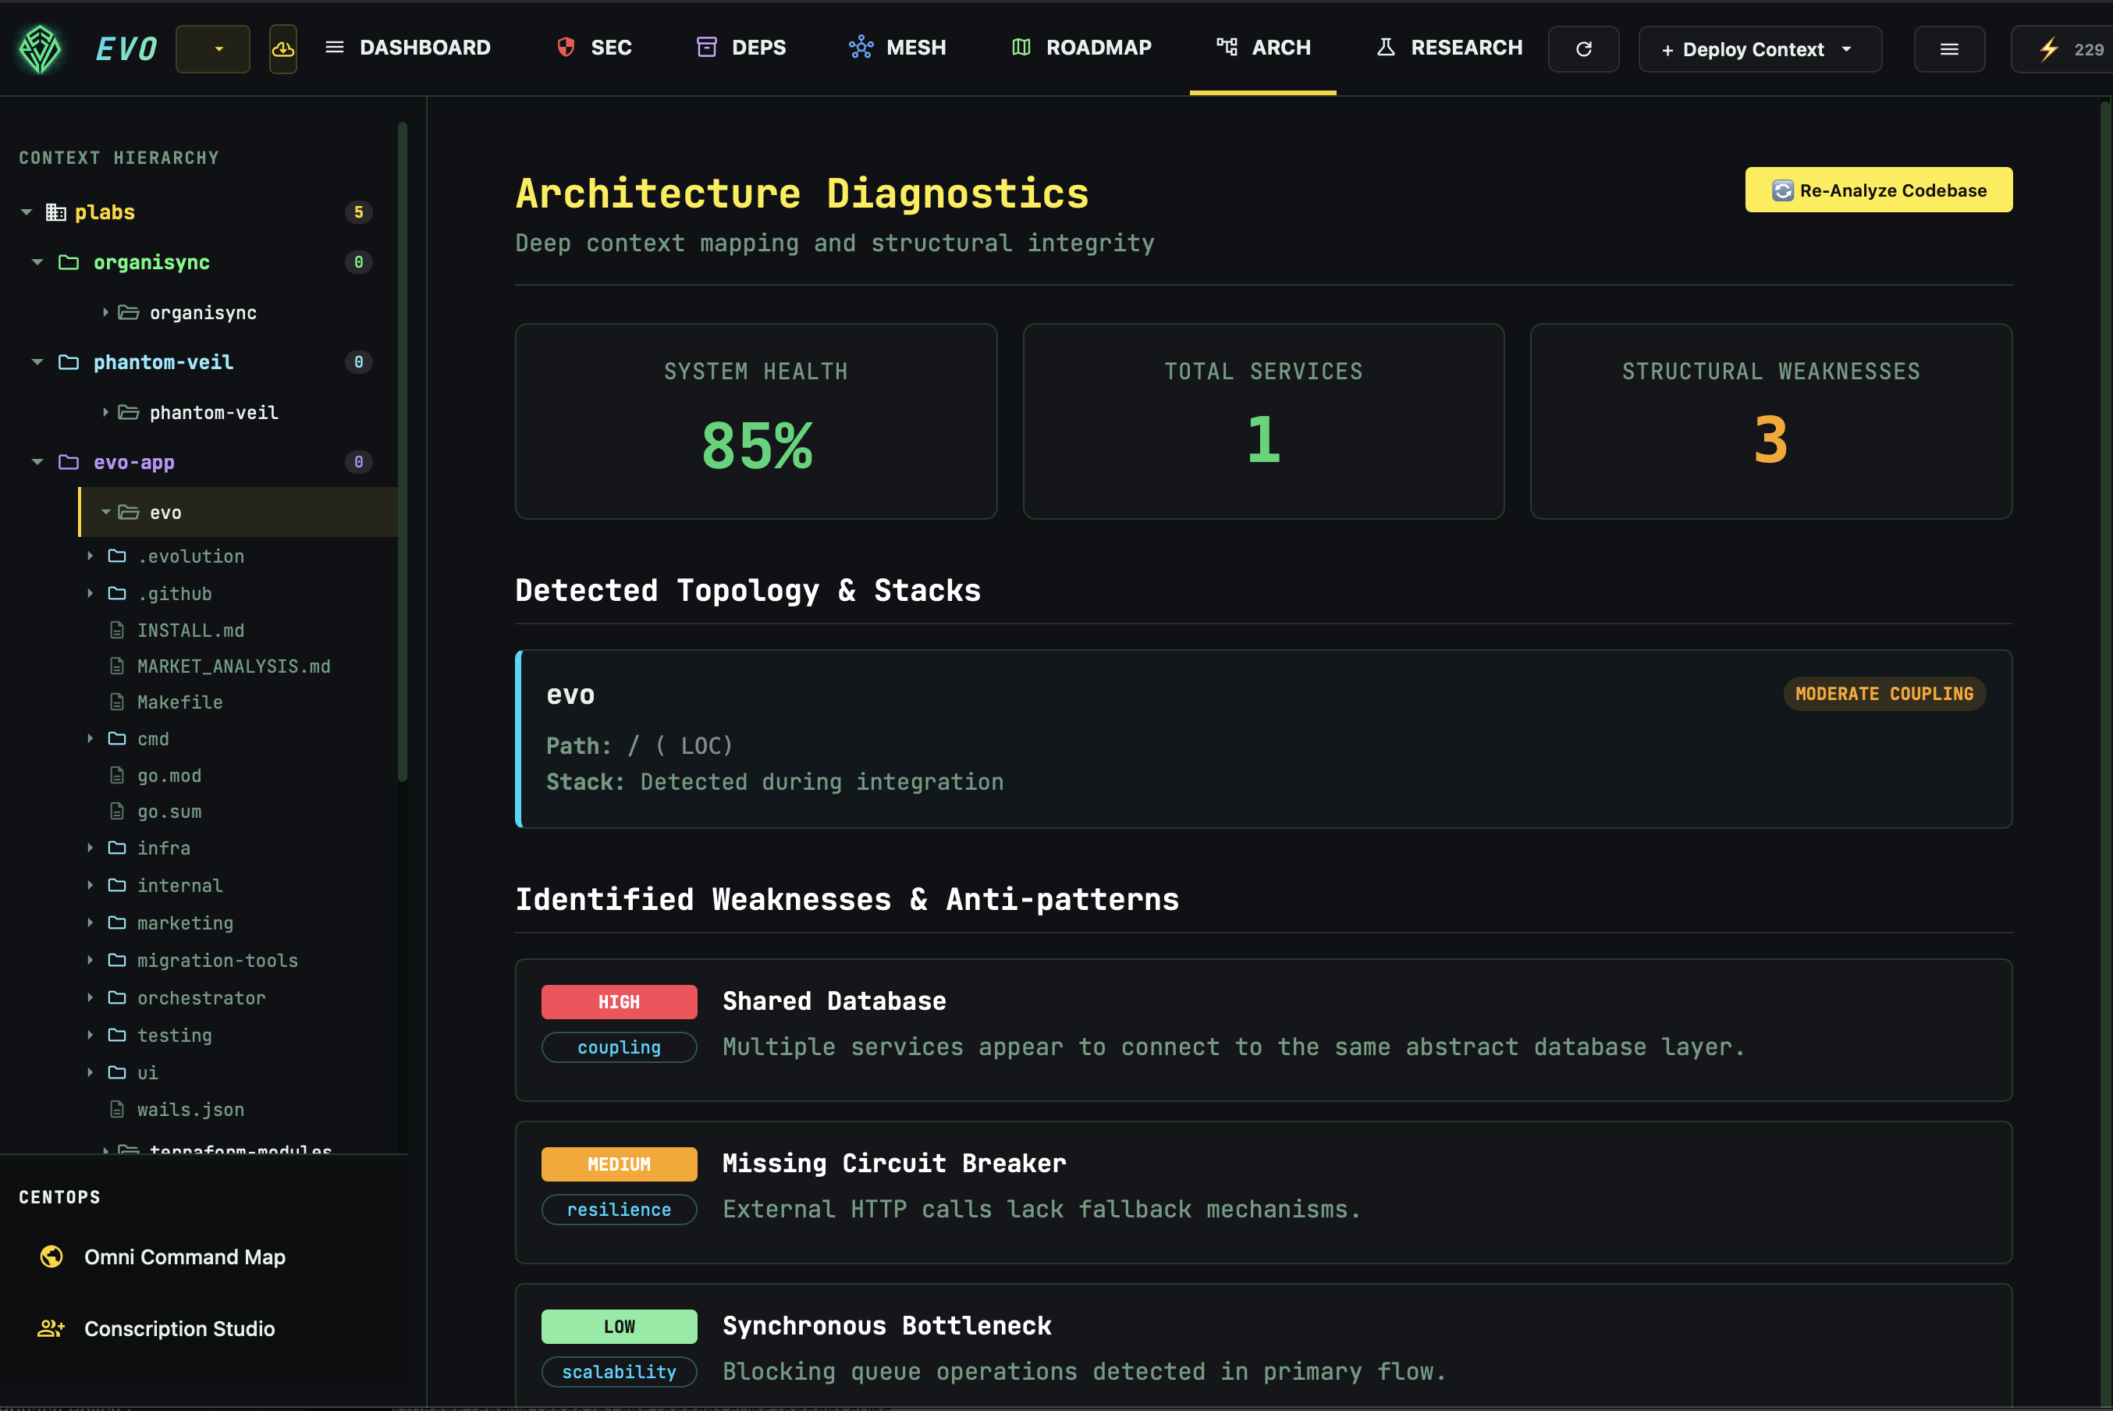This screenshot has height=1411, width=2113.
Task: Click the sidebar vertical scrollbar
Action: [x=402, y=450]
